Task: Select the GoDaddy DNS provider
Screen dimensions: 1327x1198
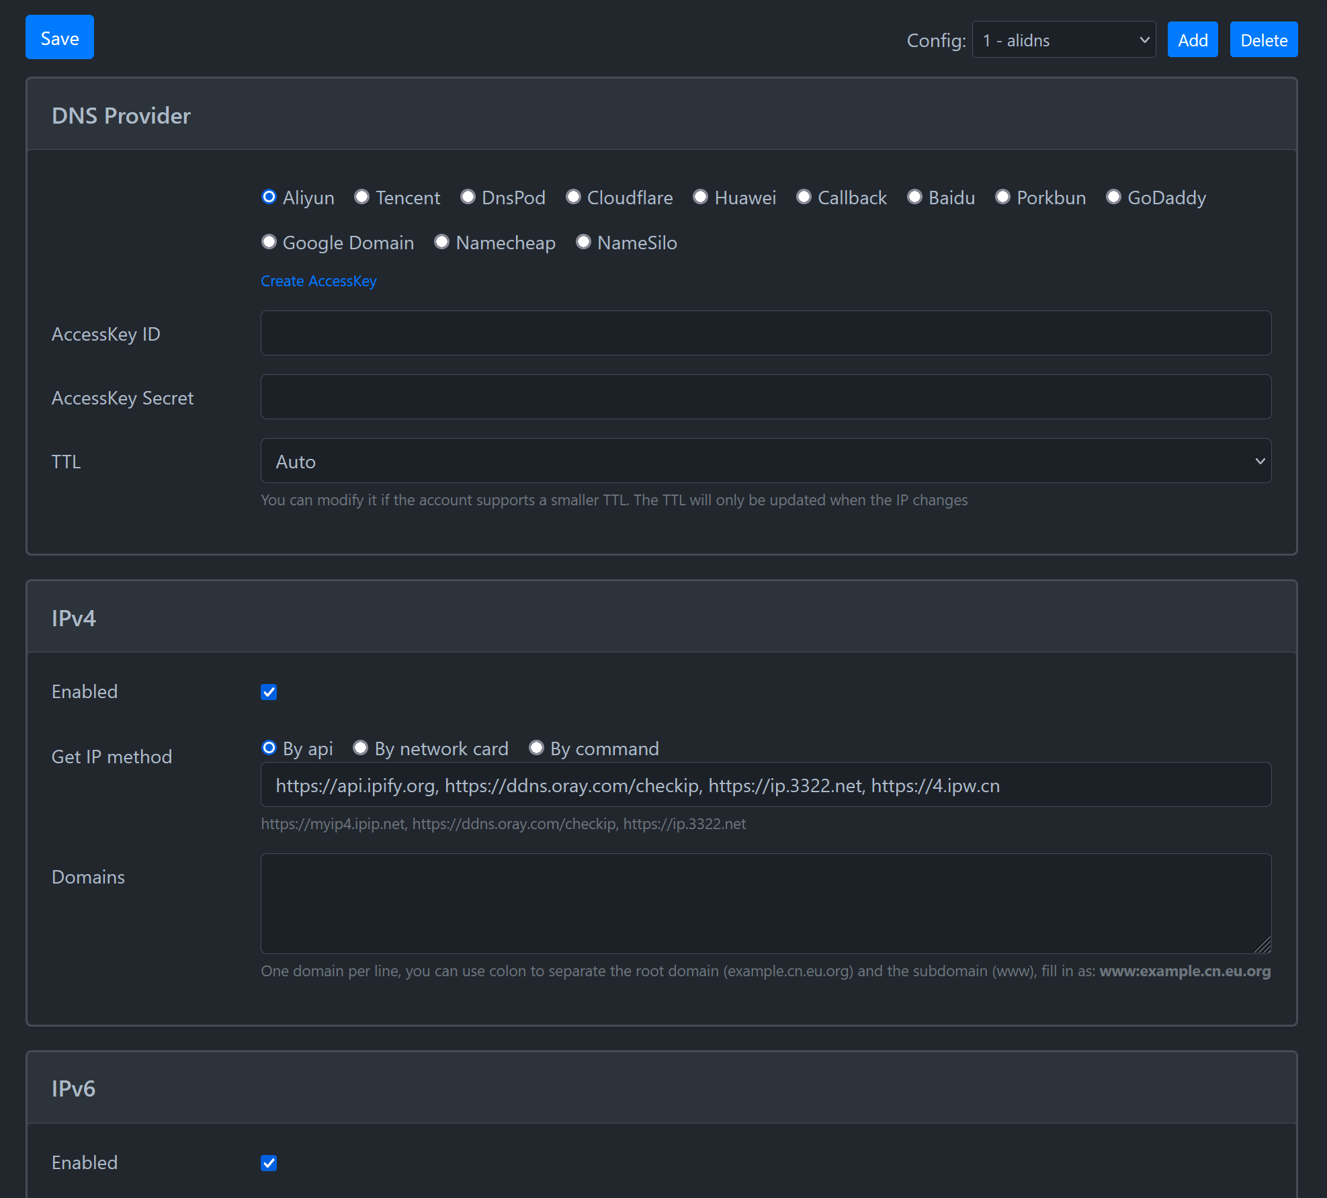Action: [1112, 197]
